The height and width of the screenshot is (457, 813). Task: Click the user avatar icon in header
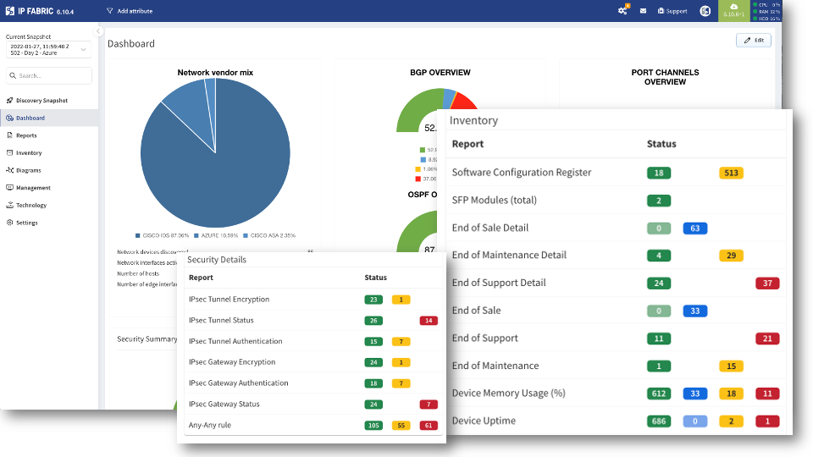[x=705, y=11]
